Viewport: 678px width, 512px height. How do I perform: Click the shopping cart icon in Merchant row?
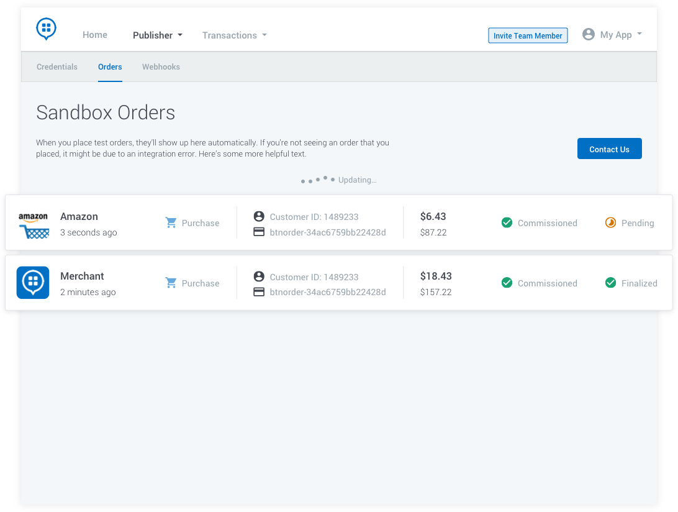pos(171,283)
